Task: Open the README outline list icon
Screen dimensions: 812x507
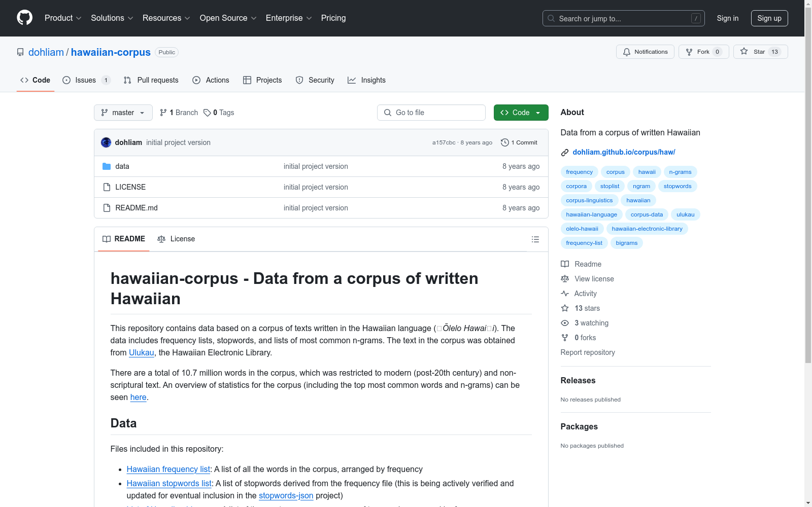Action: 535,239
